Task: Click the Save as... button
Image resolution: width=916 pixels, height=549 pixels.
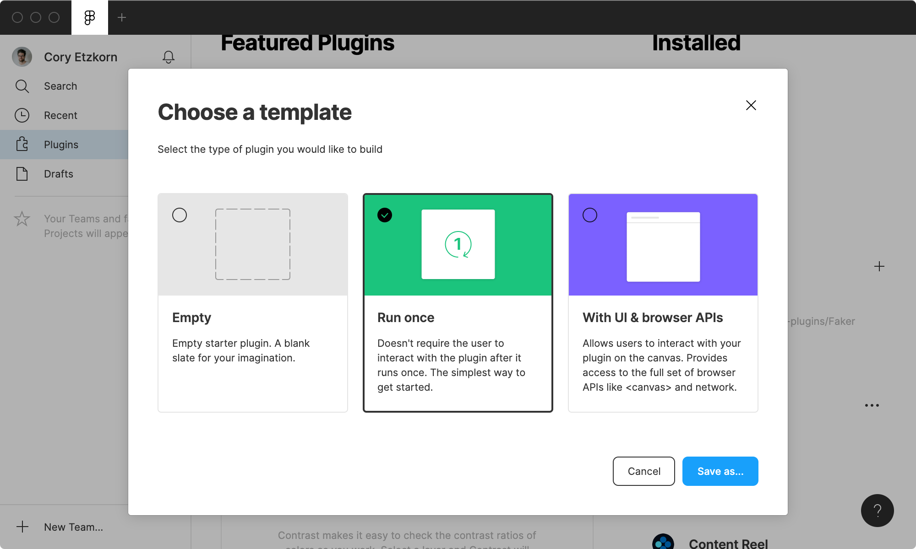Action: 720,471
